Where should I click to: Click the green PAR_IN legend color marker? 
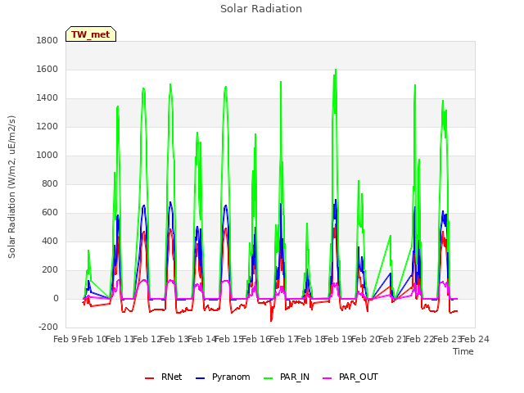click(269, 378)
